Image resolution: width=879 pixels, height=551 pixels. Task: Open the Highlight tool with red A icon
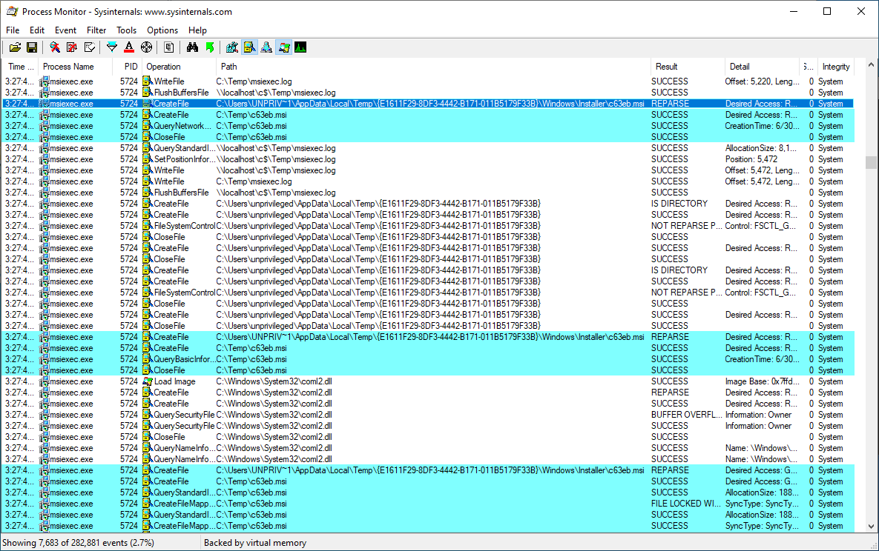[129, 47]
